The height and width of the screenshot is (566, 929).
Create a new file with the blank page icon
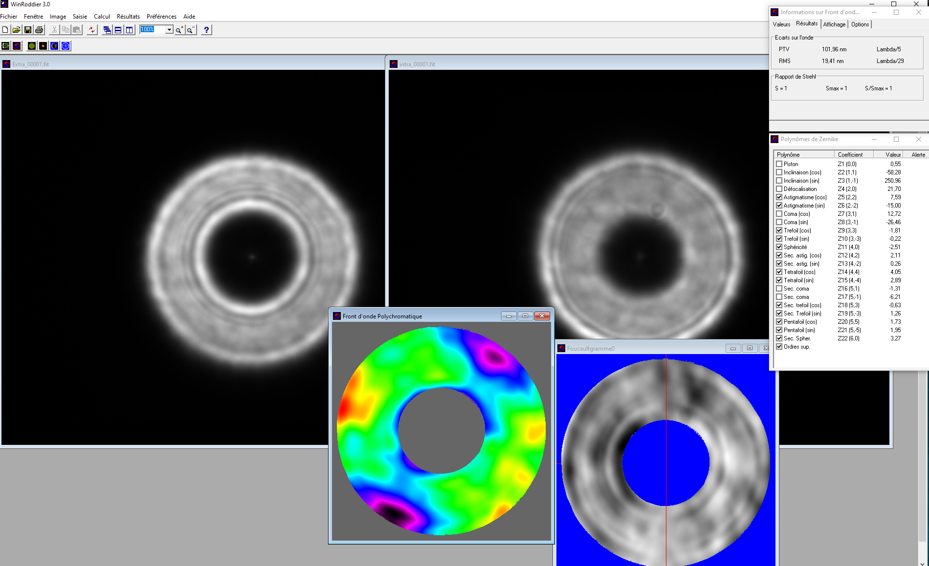5,30
